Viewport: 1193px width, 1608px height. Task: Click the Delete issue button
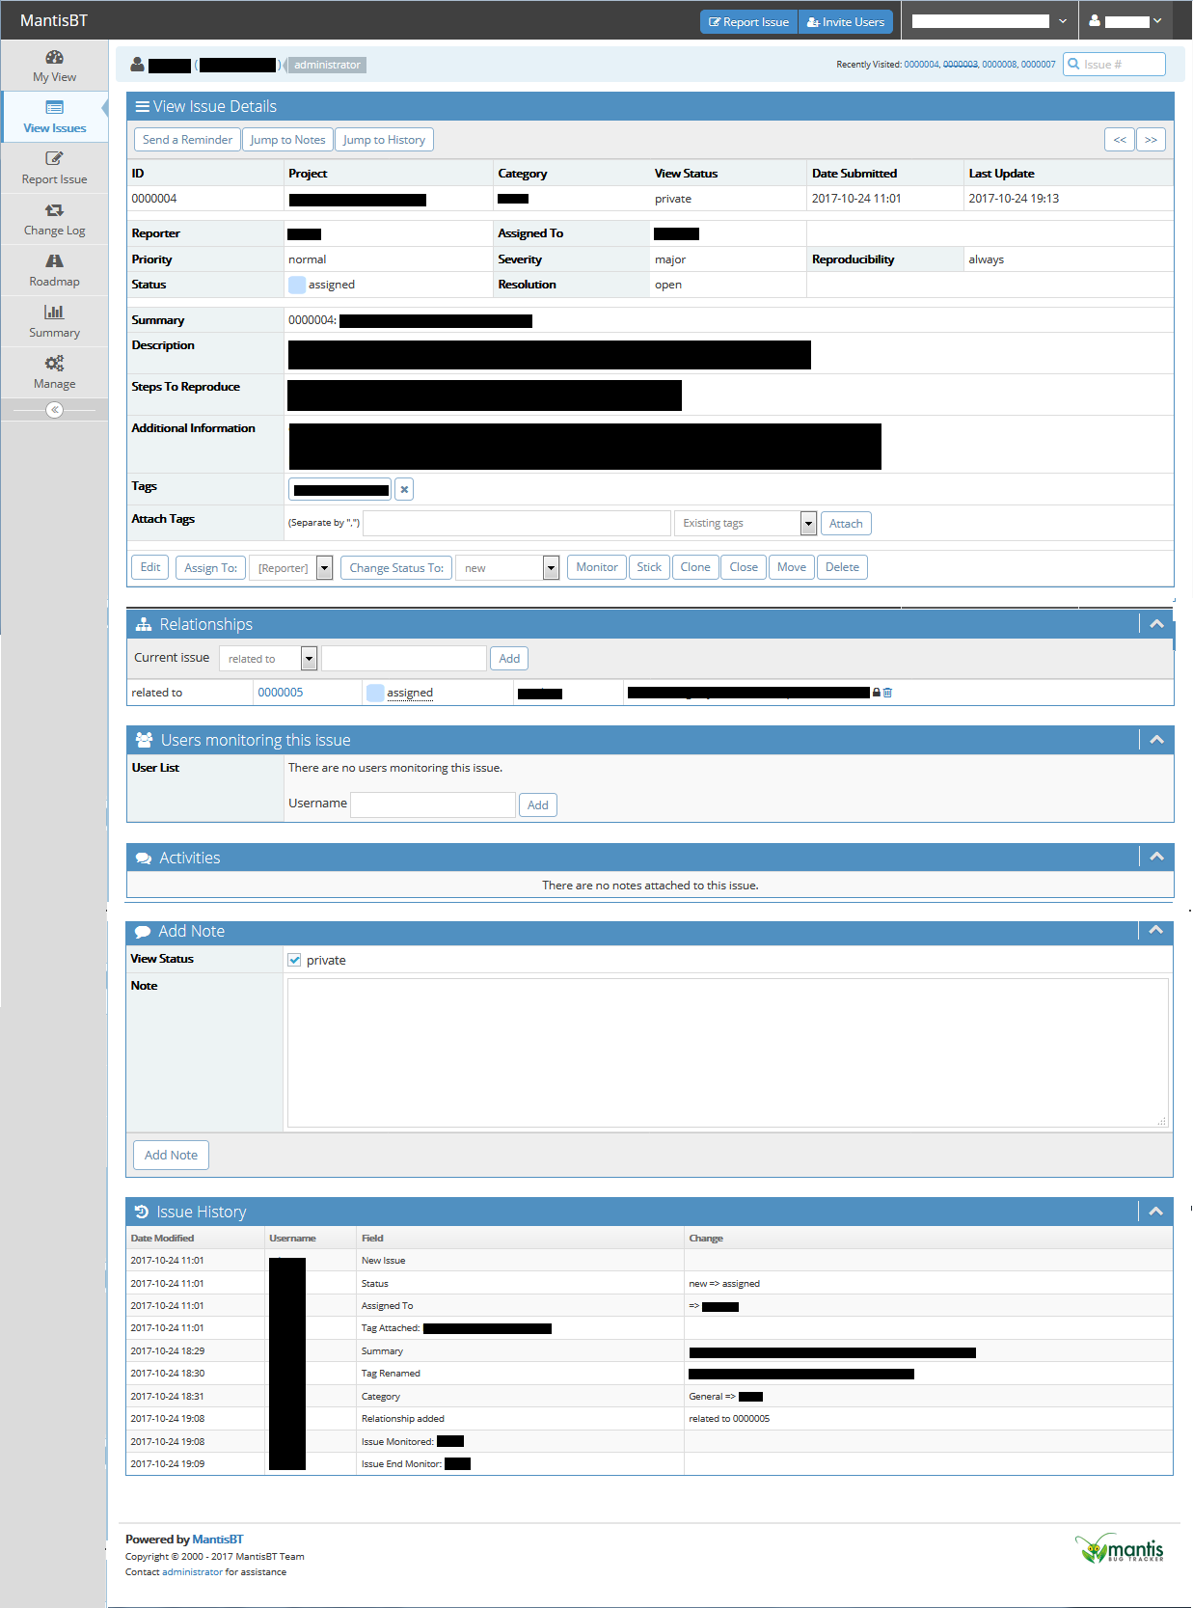842,567
